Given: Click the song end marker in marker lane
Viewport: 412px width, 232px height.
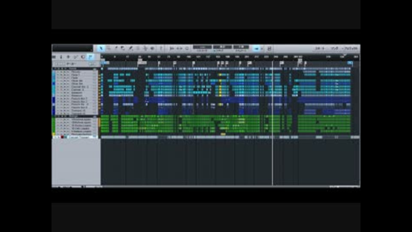Looking at the screenshot, I should click(x=350, y=63).
